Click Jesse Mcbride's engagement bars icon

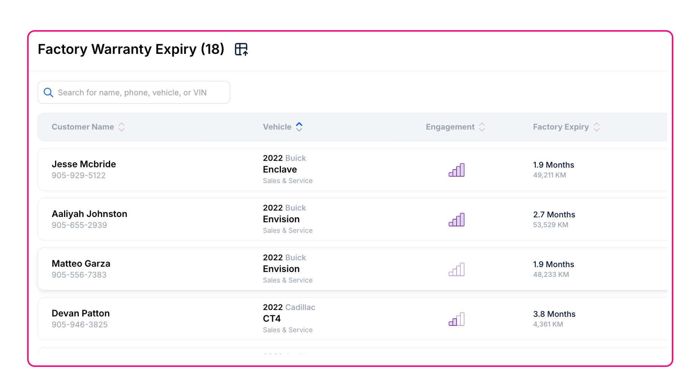[456, 170]
